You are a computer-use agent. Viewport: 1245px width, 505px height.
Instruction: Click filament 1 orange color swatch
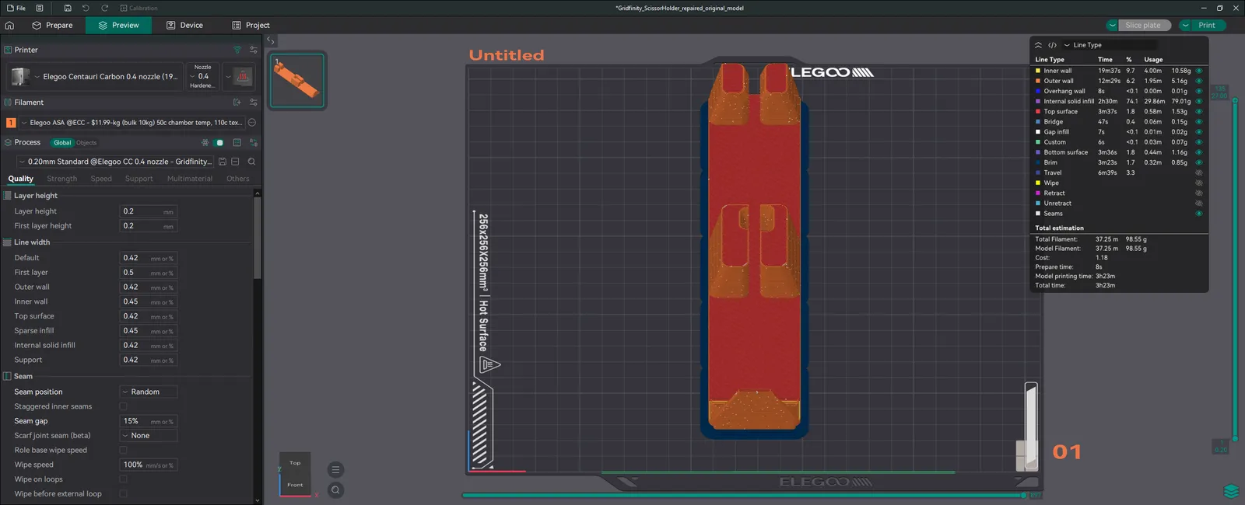(11, 122)
